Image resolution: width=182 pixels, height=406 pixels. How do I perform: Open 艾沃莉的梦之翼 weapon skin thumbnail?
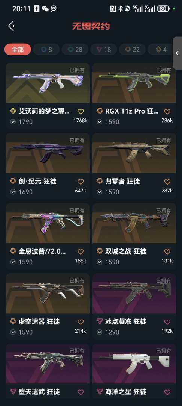48,83
